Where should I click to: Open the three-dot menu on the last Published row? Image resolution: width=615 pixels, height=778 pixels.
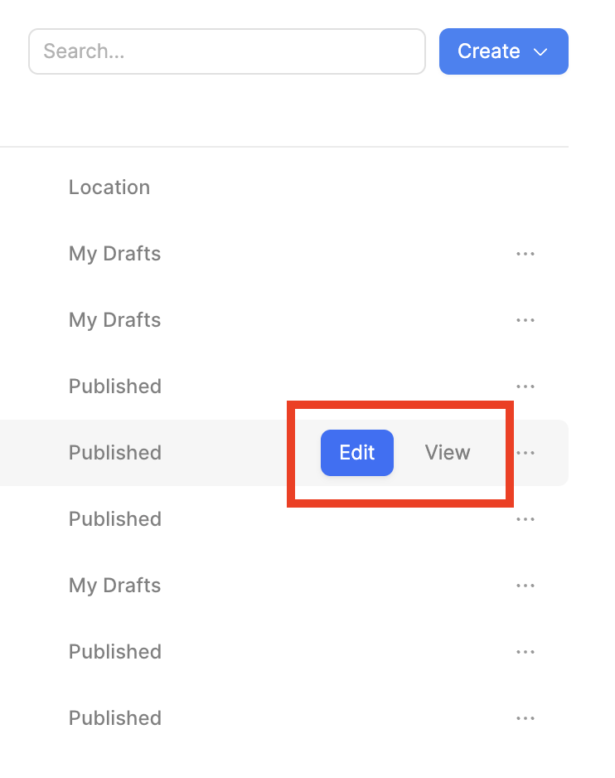tap(525, 718)
